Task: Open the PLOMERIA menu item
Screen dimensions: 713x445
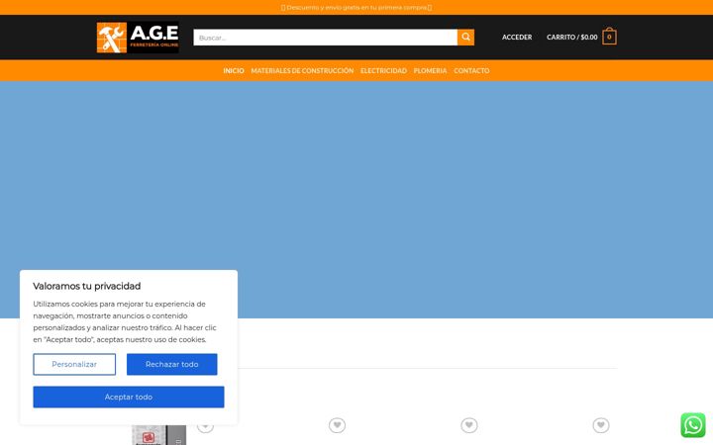Action: (x=430, y=71)
